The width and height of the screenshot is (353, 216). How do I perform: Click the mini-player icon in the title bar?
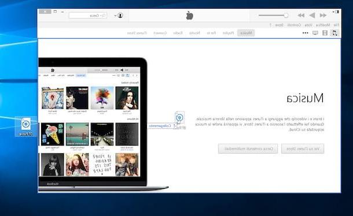pos(337,12)
